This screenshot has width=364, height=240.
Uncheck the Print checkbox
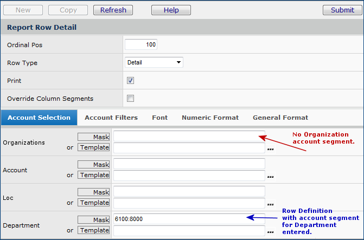pyautogui.click(x=130, y=81)
